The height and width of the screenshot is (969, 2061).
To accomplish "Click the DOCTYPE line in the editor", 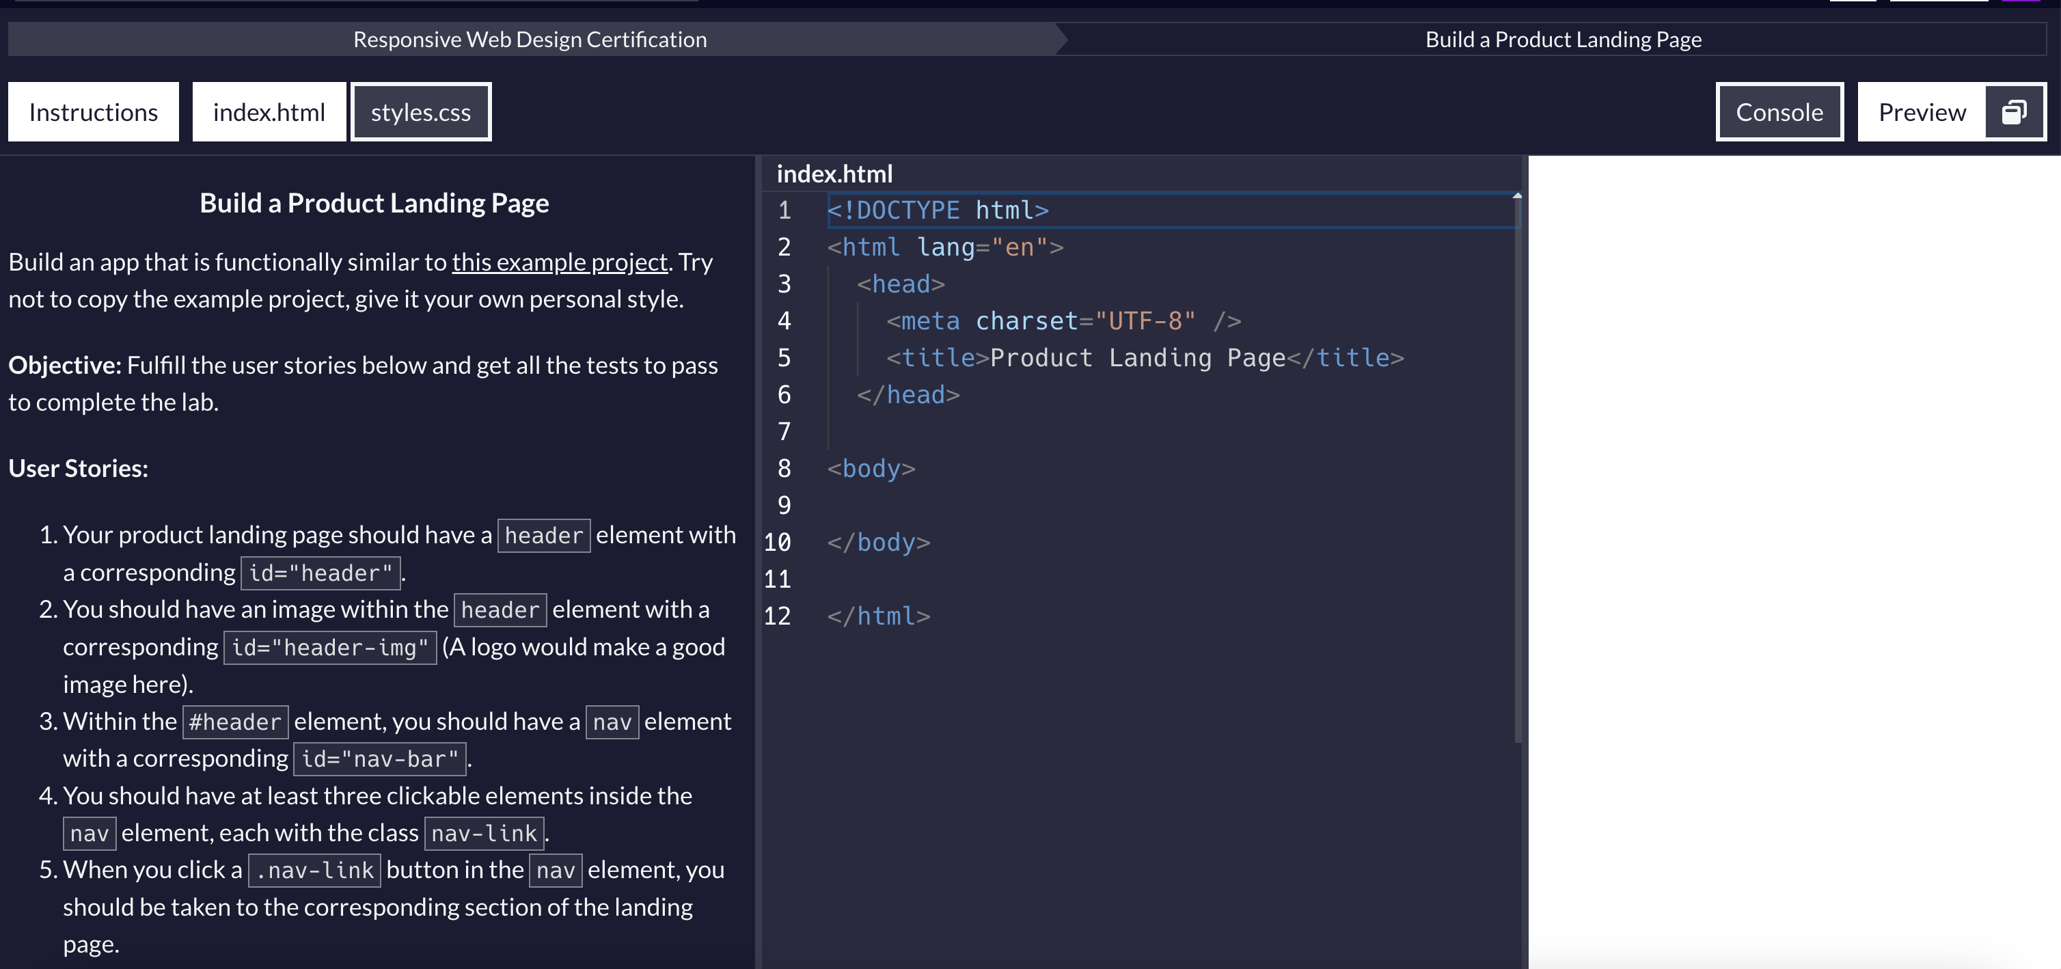I will (938, 210).
